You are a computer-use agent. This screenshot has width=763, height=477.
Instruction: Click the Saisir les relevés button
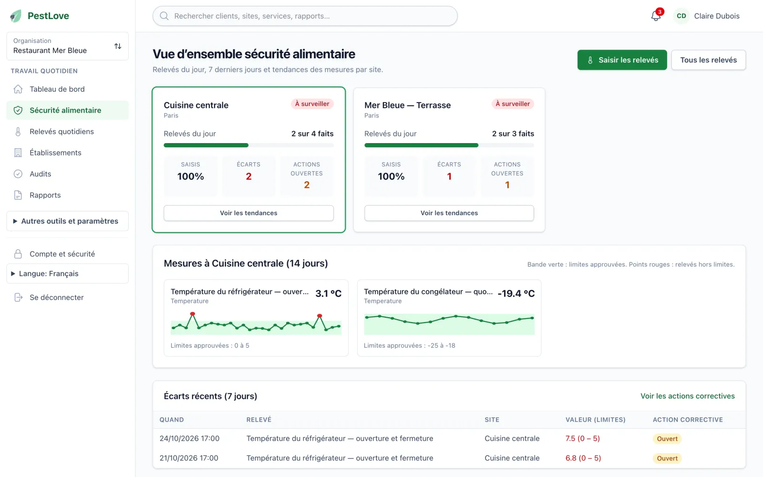click(622, 60)
